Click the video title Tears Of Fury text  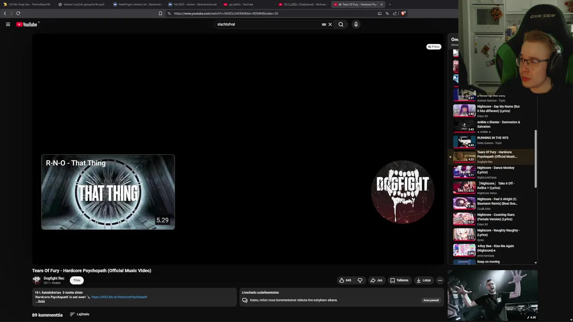point(92,271)
